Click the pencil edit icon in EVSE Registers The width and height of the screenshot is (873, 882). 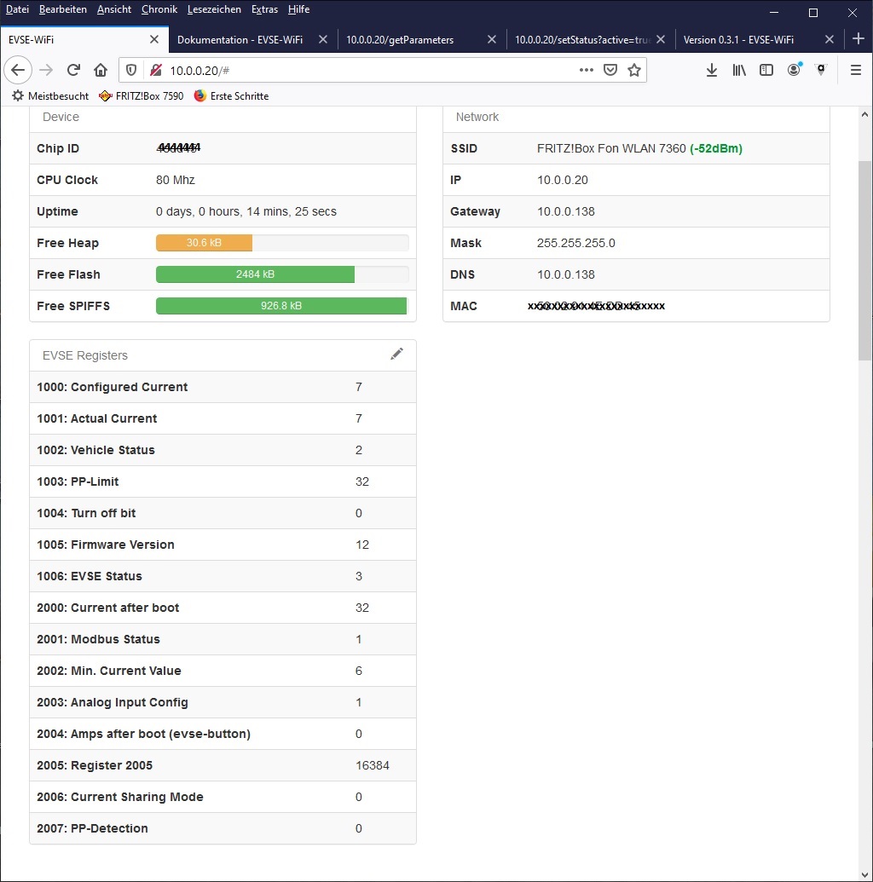[396, 355]
